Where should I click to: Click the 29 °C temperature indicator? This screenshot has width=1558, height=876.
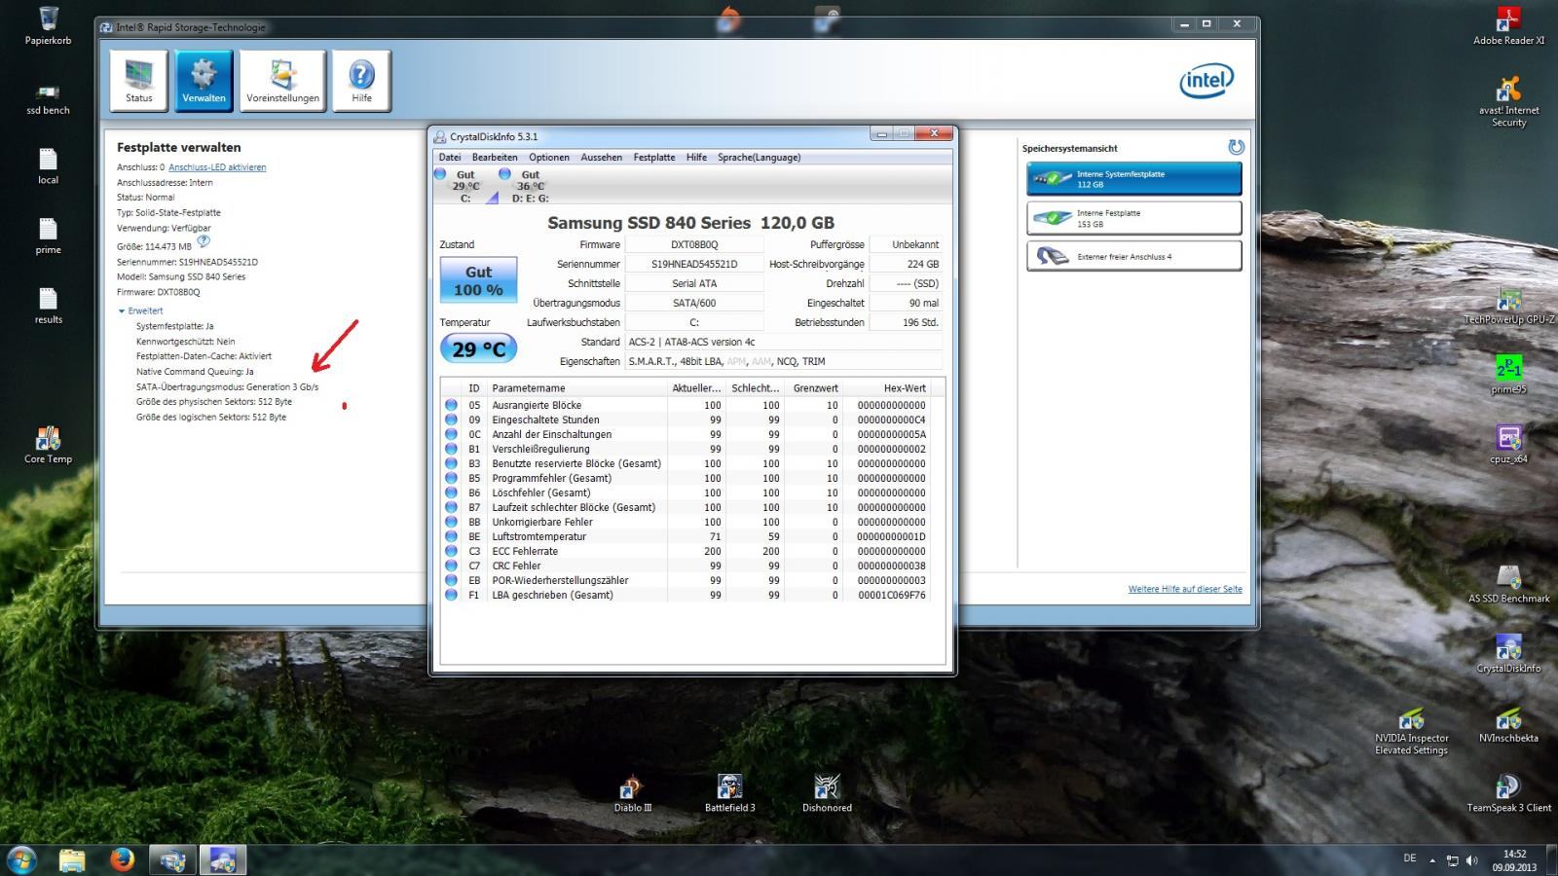478,348
